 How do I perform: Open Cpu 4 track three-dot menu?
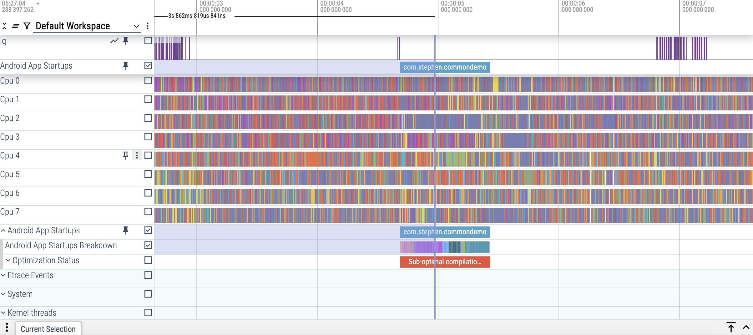pyautogui.click(x=137, y=155)
